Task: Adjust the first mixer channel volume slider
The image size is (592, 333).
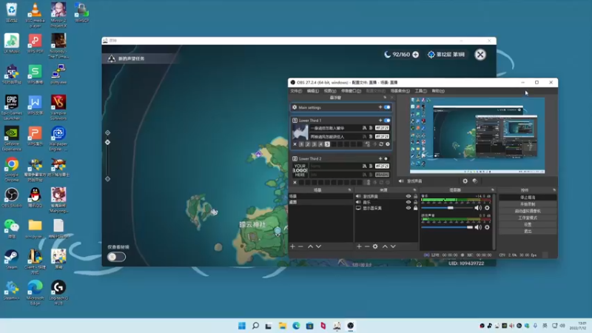Action: [447, 208]
